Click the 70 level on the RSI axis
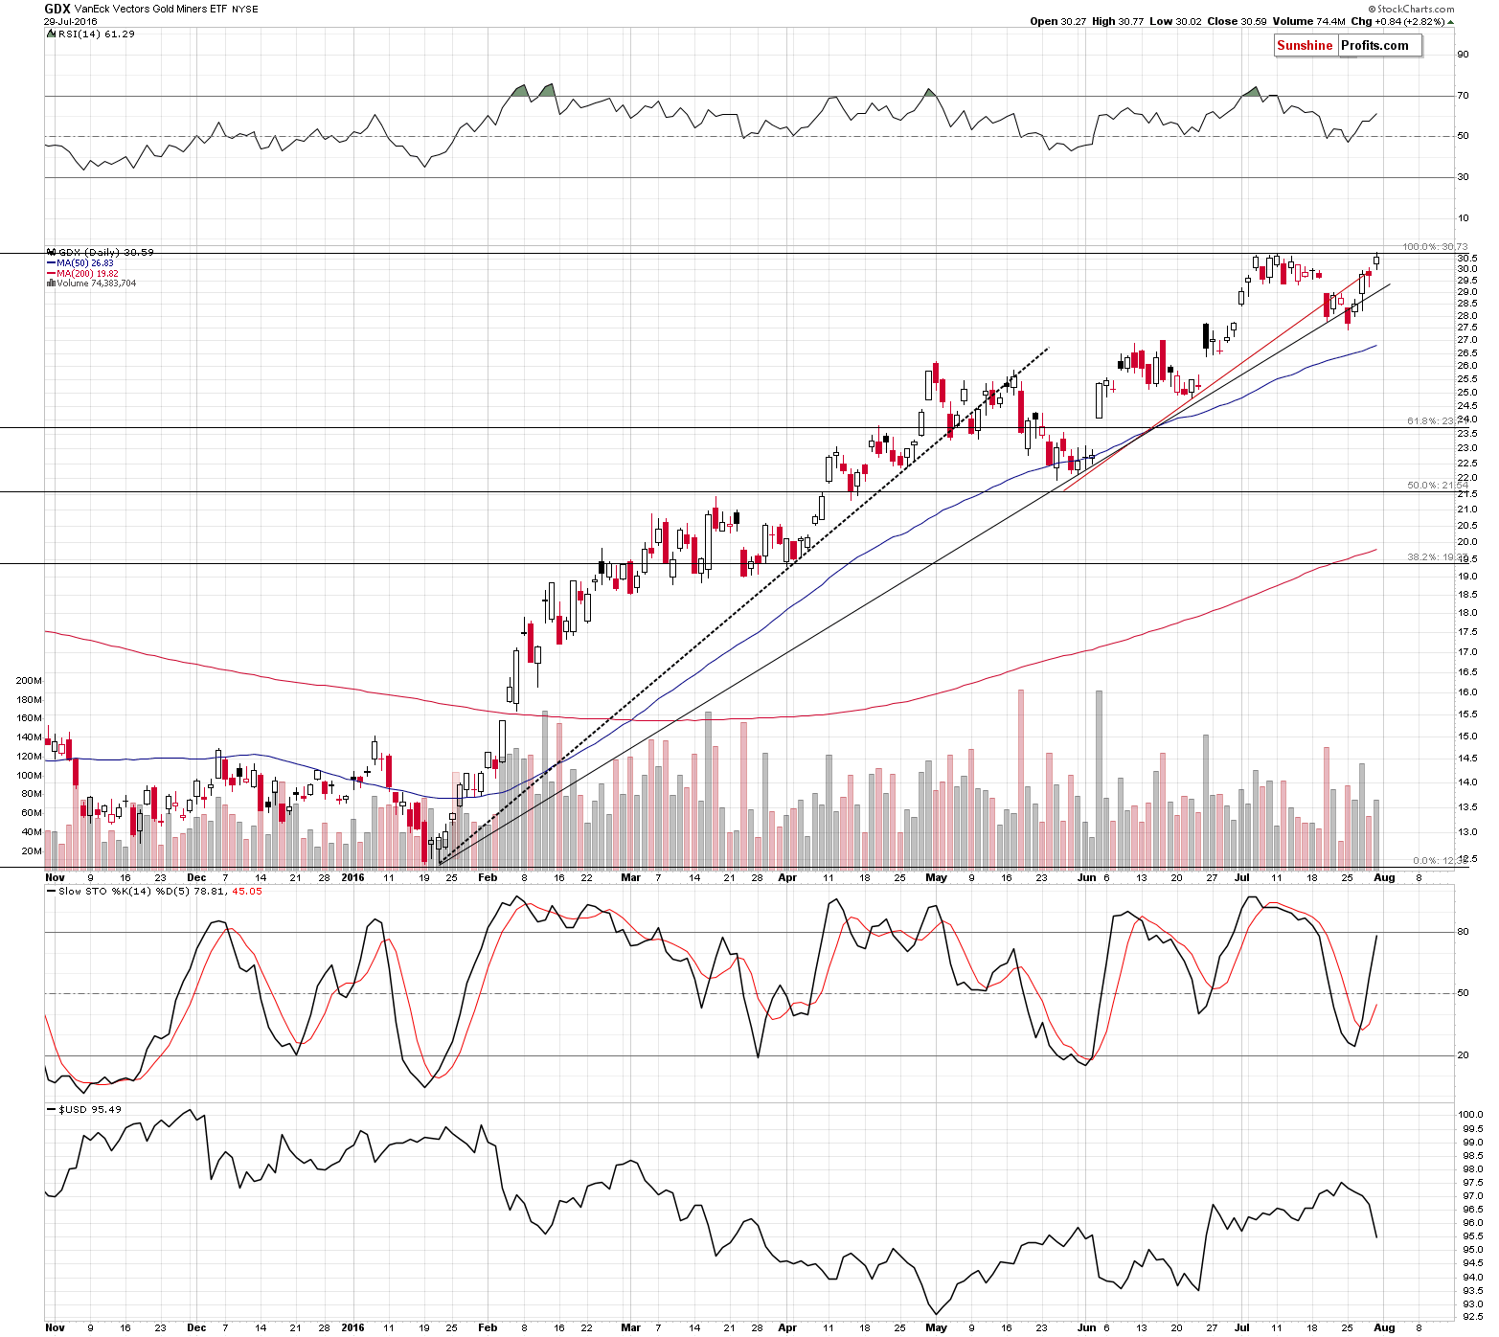The height and width of the screenshot is (1337, 1499). coord(1463,95)
